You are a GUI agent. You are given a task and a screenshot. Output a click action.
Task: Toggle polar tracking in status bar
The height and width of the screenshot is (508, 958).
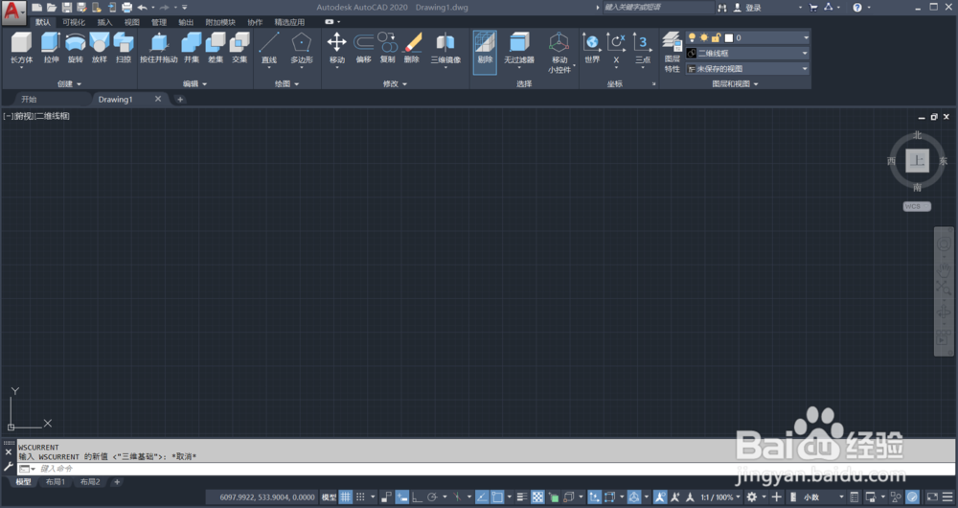pos(432,497)
